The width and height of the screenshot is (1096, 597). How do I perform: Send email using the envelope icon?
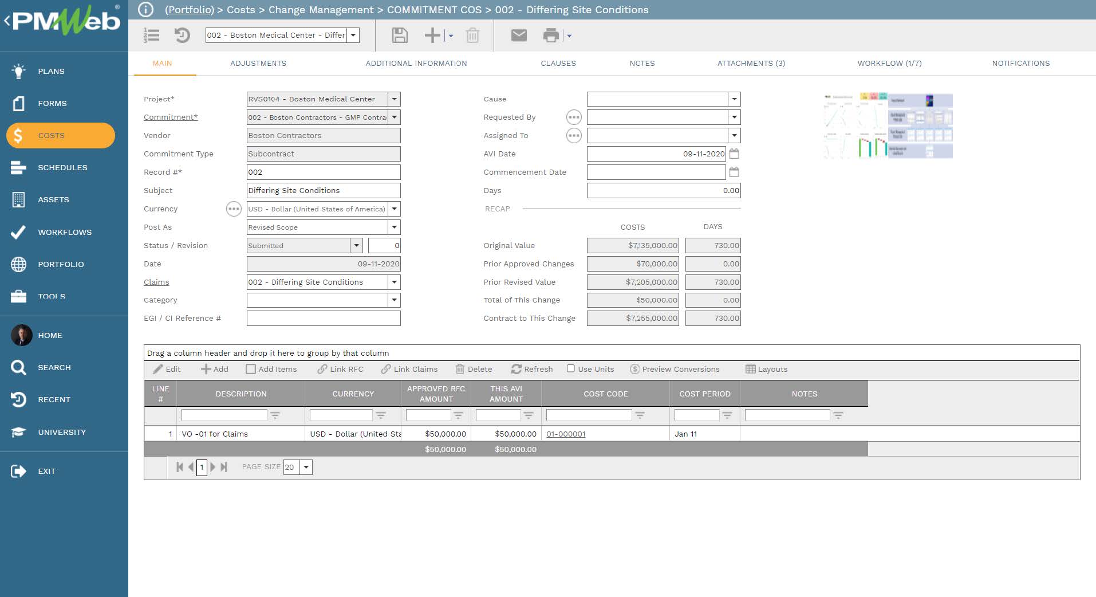519,36
